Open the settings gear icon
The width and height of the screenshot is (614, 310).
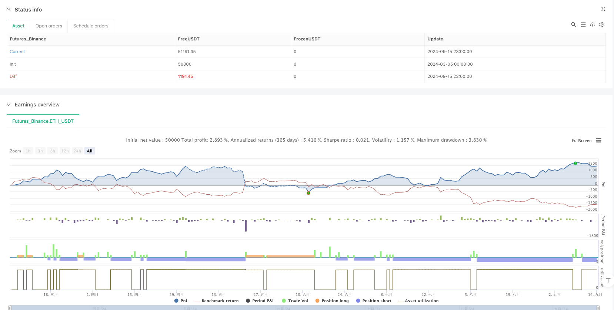pyautogui.click(x=602, y=24)
